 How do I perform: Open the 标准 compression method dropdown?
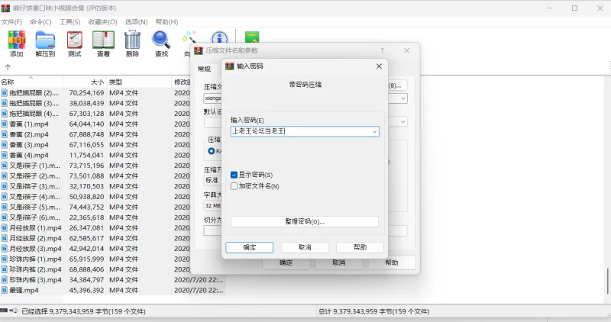coord(212,180)
